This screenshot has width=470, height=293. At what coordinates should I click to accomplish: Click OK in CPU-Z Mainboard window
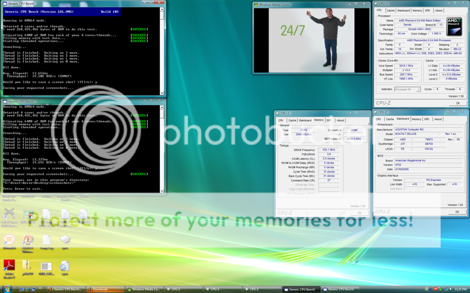(x=457, y=212)
